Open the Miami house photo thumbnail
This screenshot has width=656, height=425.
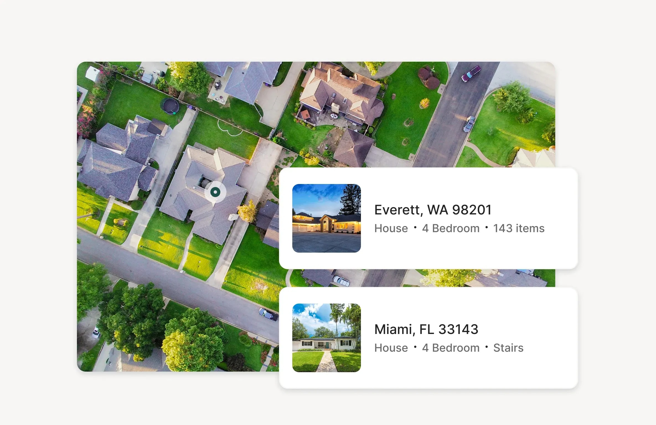click(327, 338)
